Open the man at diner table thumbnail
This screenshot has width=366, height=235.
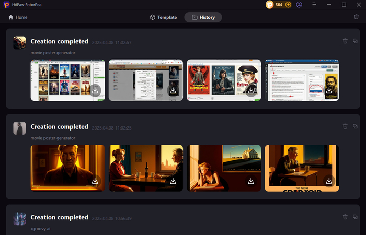(x=302, y=168)
